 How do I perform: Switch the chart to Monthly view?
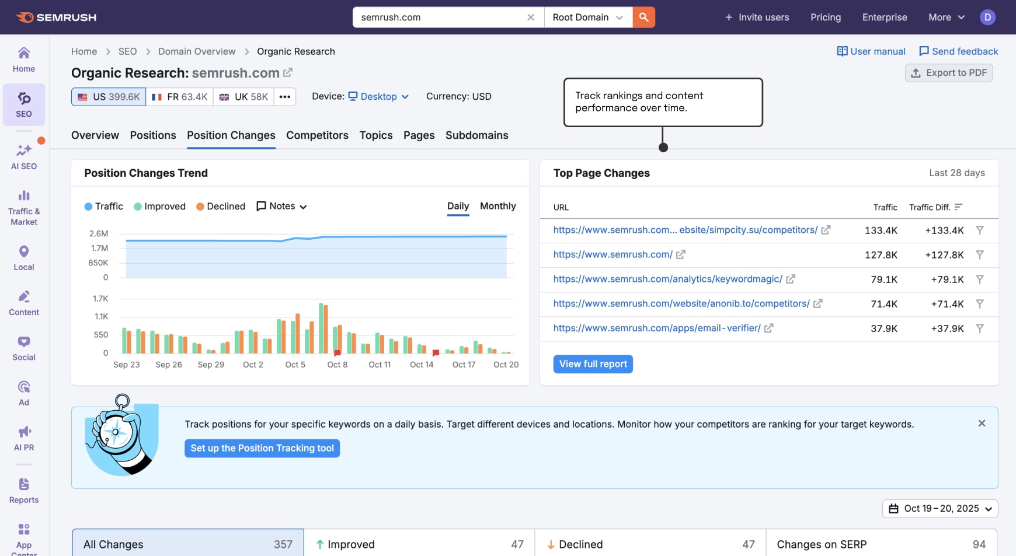(497, 206)
